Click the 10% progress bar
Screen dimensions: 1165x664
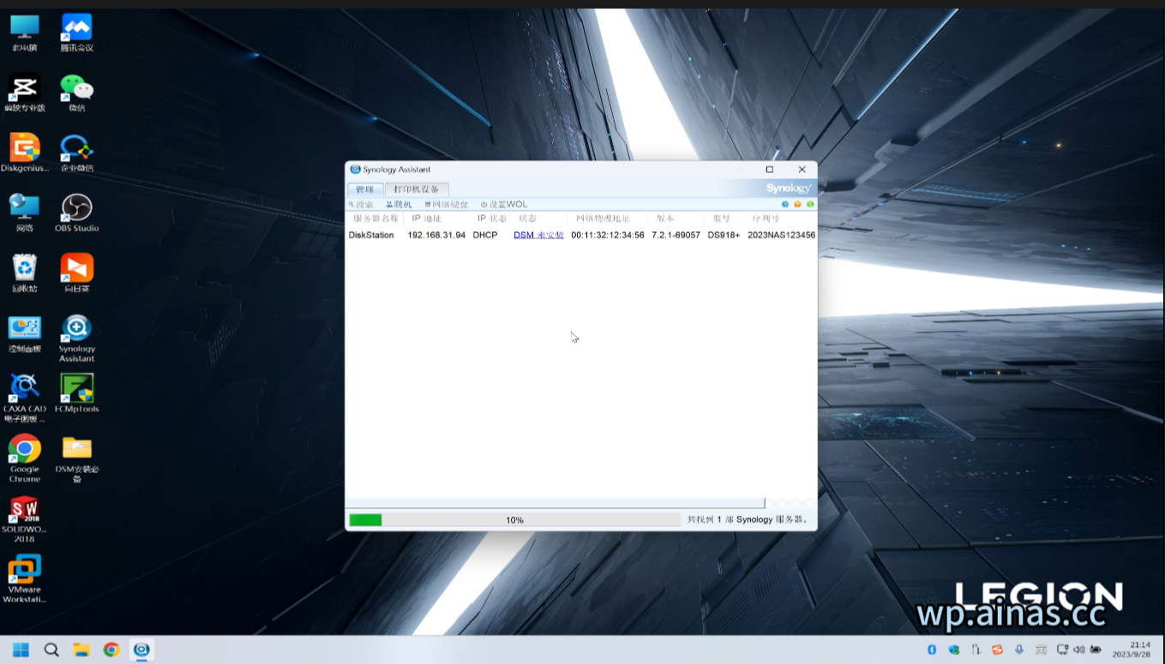click(514, 520)
